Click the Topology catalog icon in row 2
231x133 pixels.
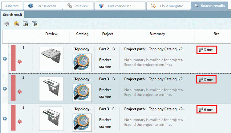pos(82,93)
